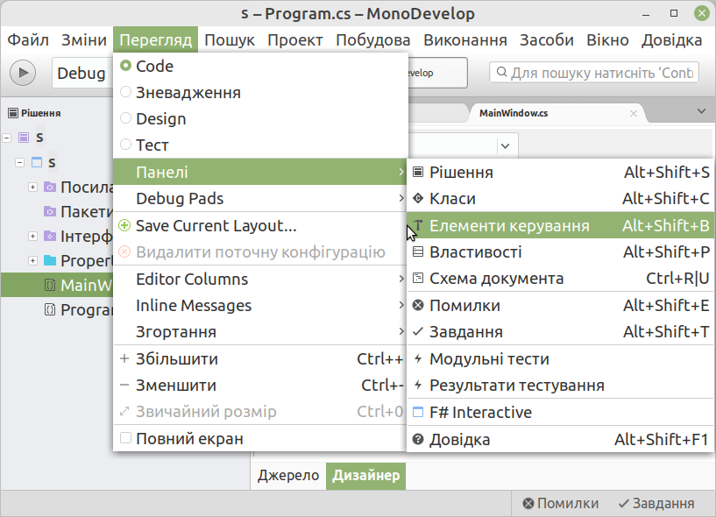This screenshot has width=716, height=517.
Task: Click the Пакети folder icon in tree
Action: (x=50, y=211)
